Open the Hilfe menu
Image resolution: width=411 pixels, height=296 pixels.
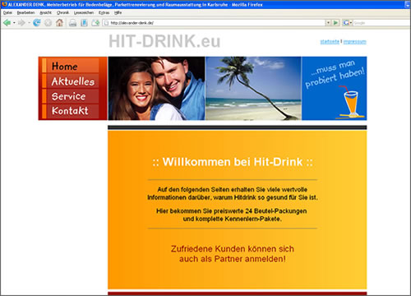[x=118, y=12]
